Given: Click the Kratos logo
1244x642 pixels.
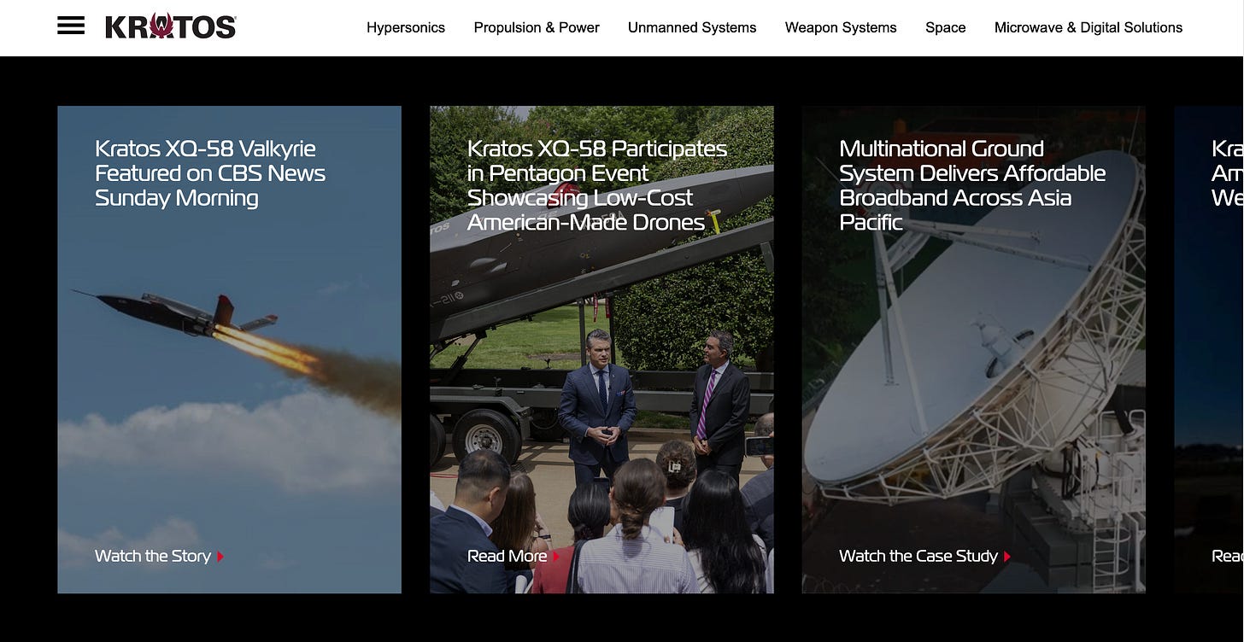Looking at the screenshot, I should (x=171, y=26).
